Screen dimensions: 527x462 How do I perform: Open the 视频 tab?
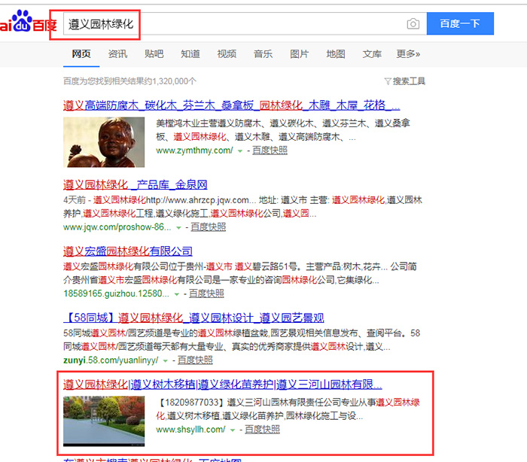click(227, 54)
